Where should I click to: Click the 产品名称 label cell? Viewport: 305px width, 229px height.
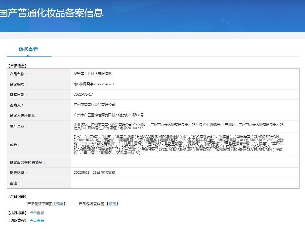pyautogui.click(x=39, y=74)
